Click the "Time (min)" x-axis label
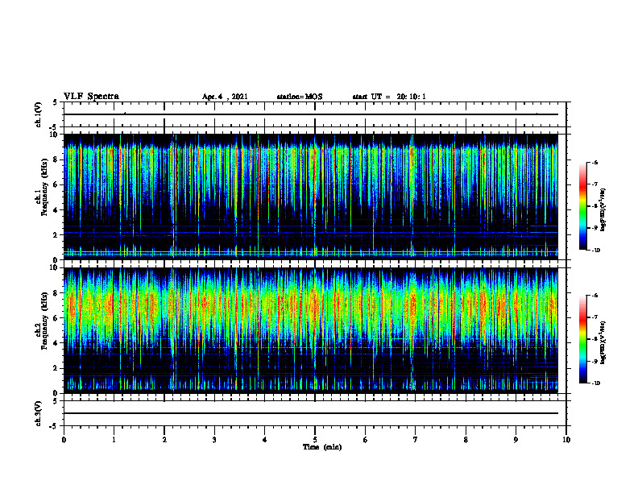 coord(322,447)
